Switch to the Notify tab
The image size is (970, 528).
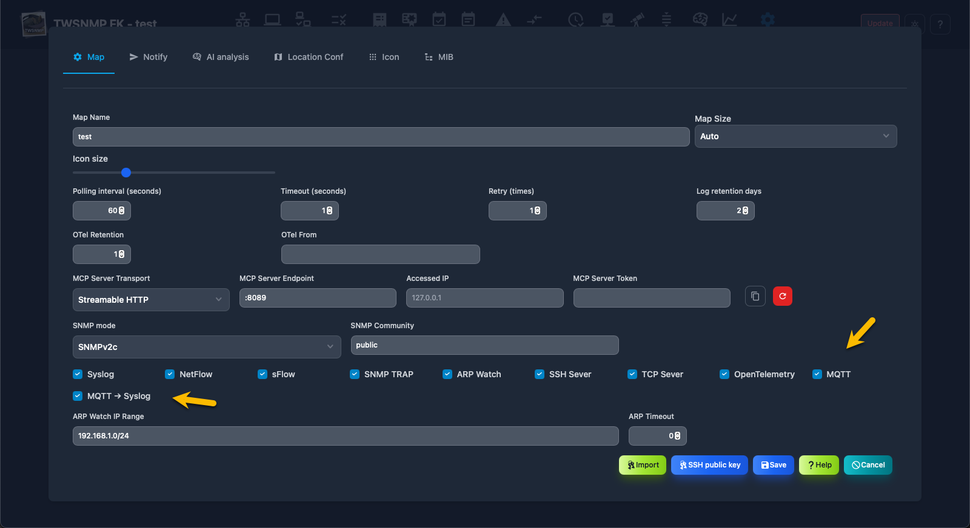[x=149, y=57]
